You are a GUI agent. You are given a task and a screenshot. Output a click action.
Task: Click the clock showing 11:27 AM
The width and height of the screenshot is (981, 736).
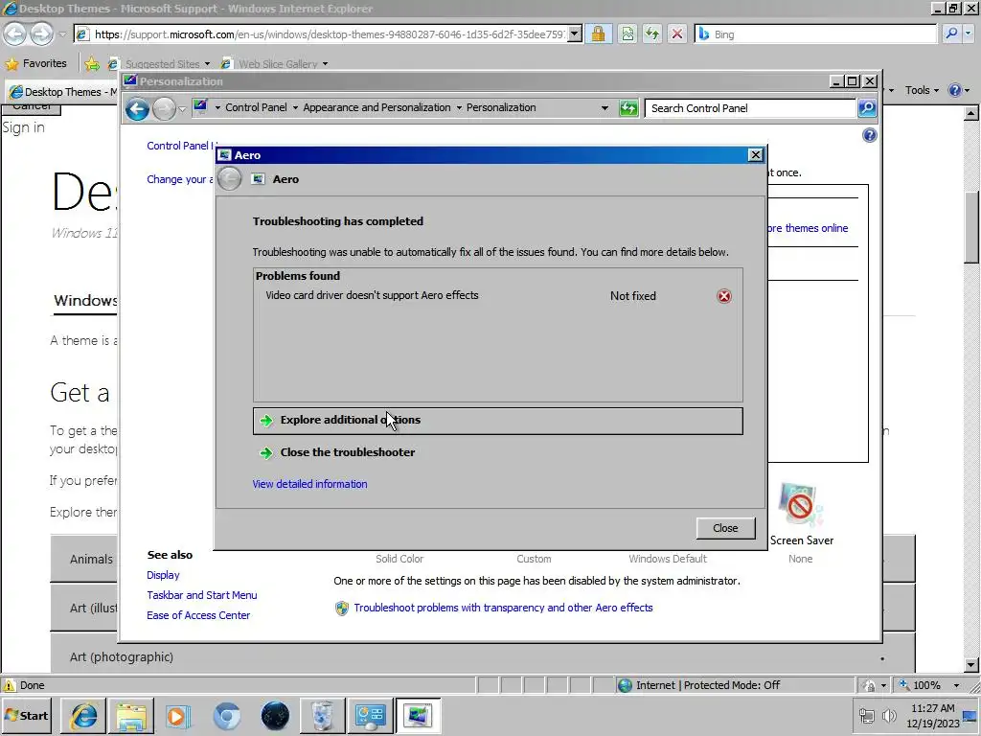[933, 708]
